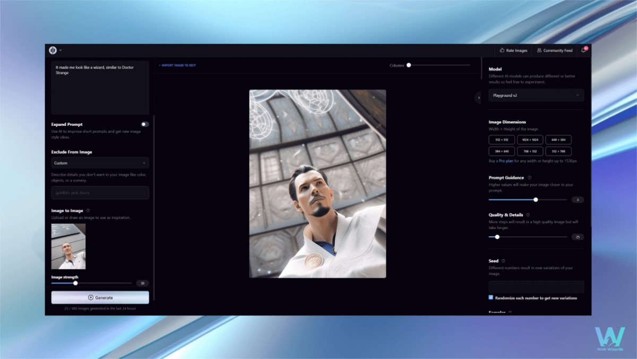Screen dimensions: 637x359
Task: Click the Prompt Guidance value 3
Action: tap(578, 200)
